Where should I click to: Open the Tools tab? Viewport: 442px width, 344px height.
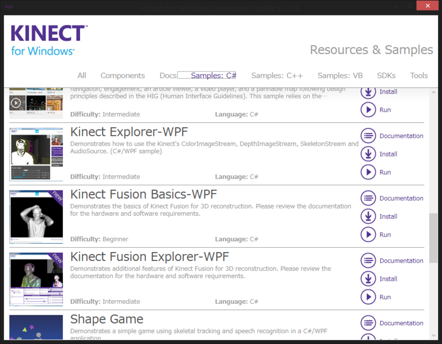[419, 76]
